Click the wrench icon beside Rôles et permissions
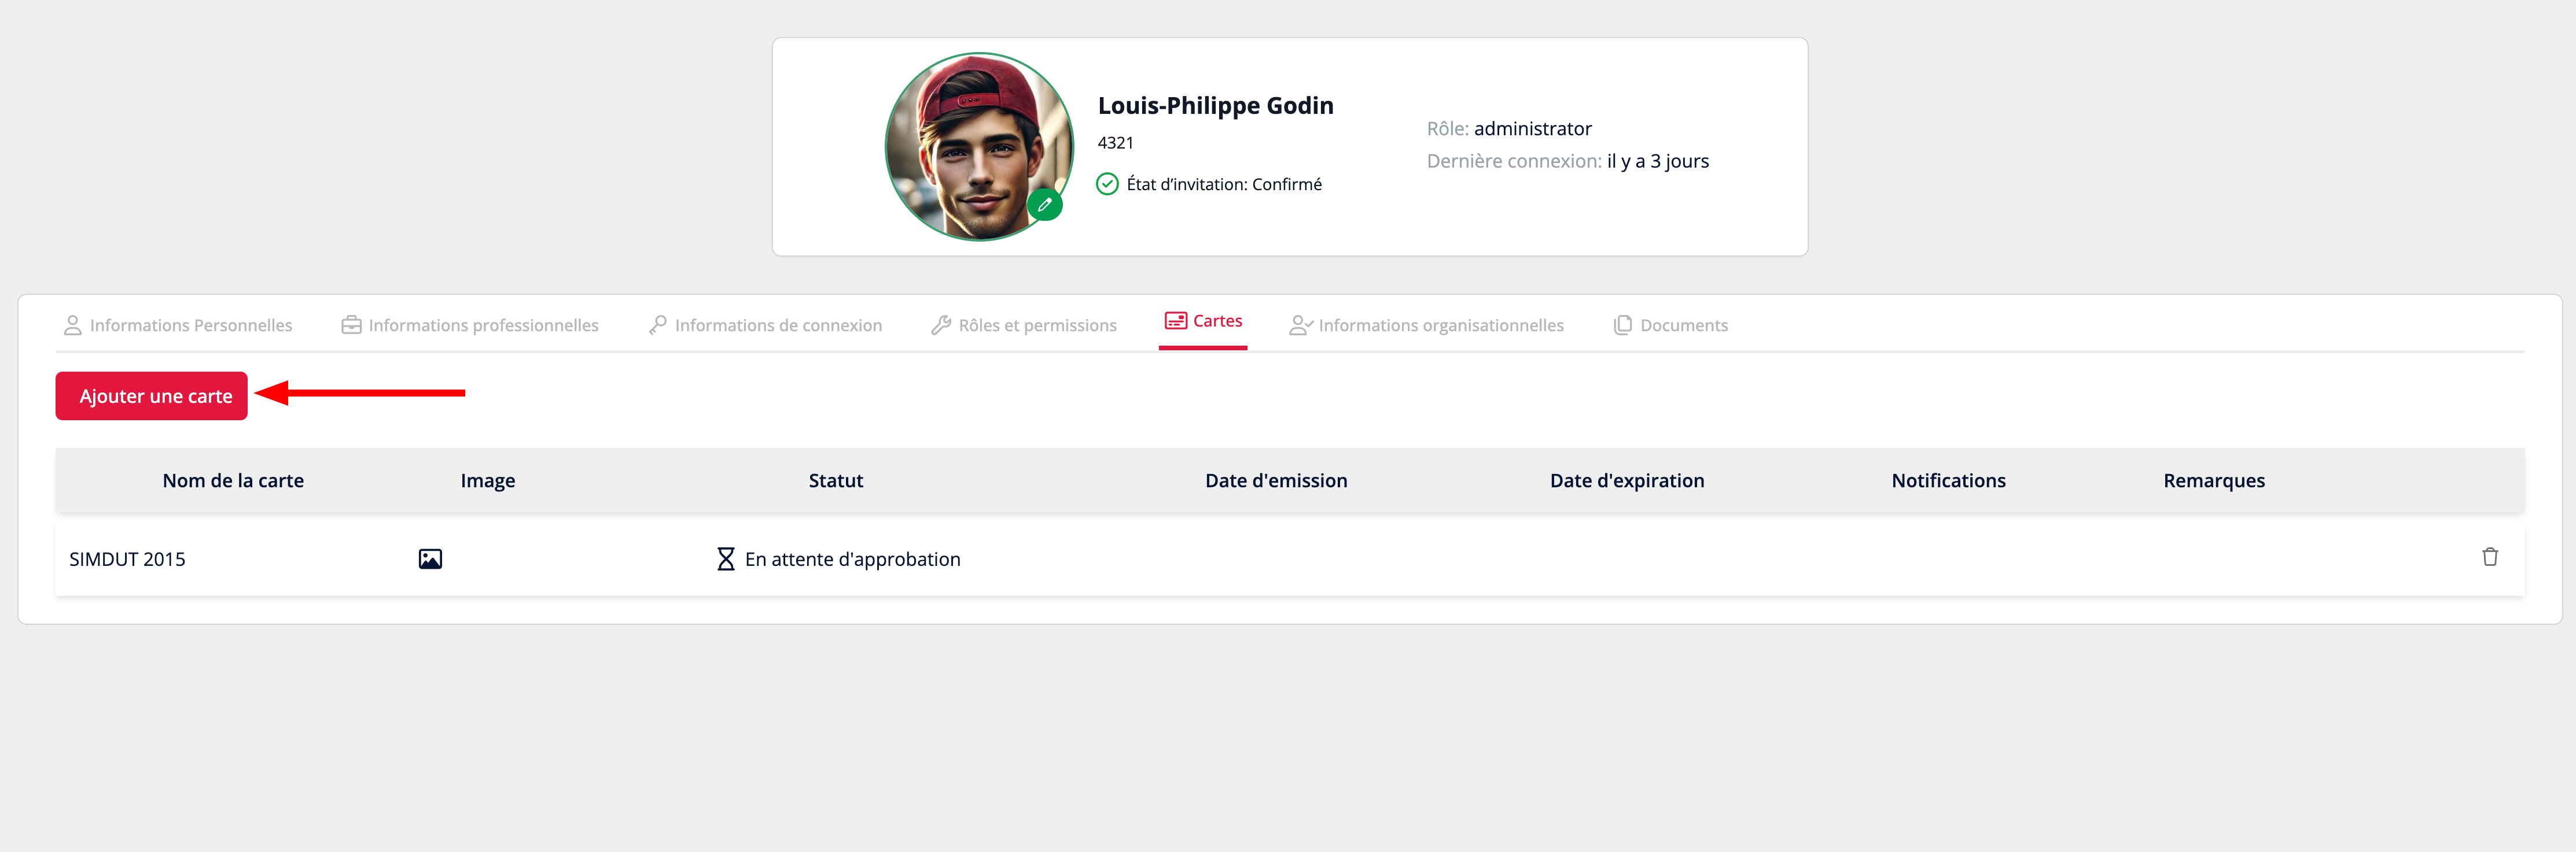The width and height of the screenshot is (2576, 852). coord(941,325)
